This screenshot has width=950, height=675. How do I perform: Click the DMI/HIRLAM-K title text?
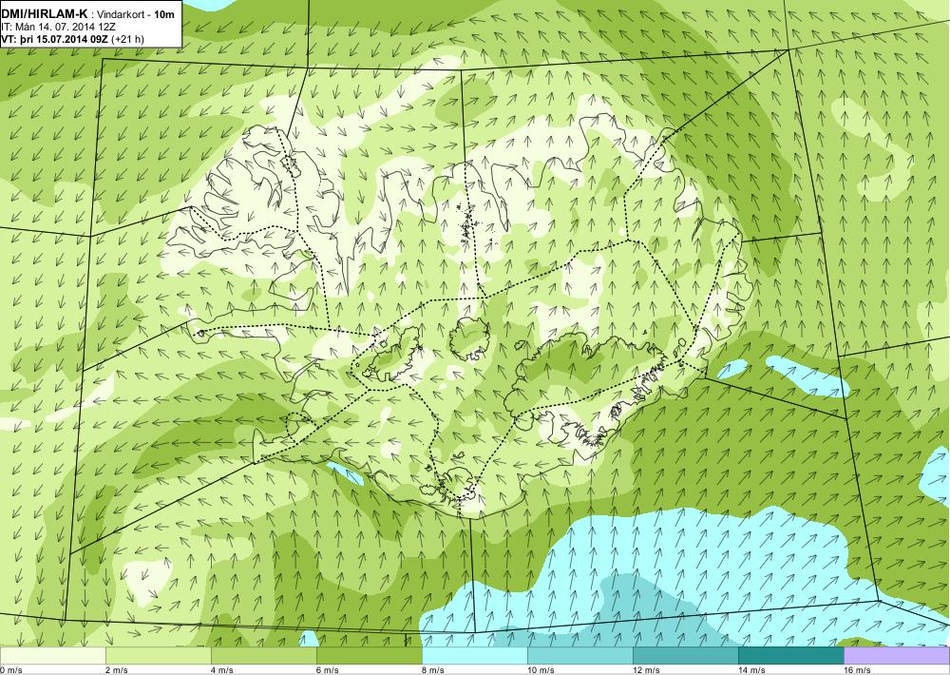pyautogui.click(x=44, y=14)
